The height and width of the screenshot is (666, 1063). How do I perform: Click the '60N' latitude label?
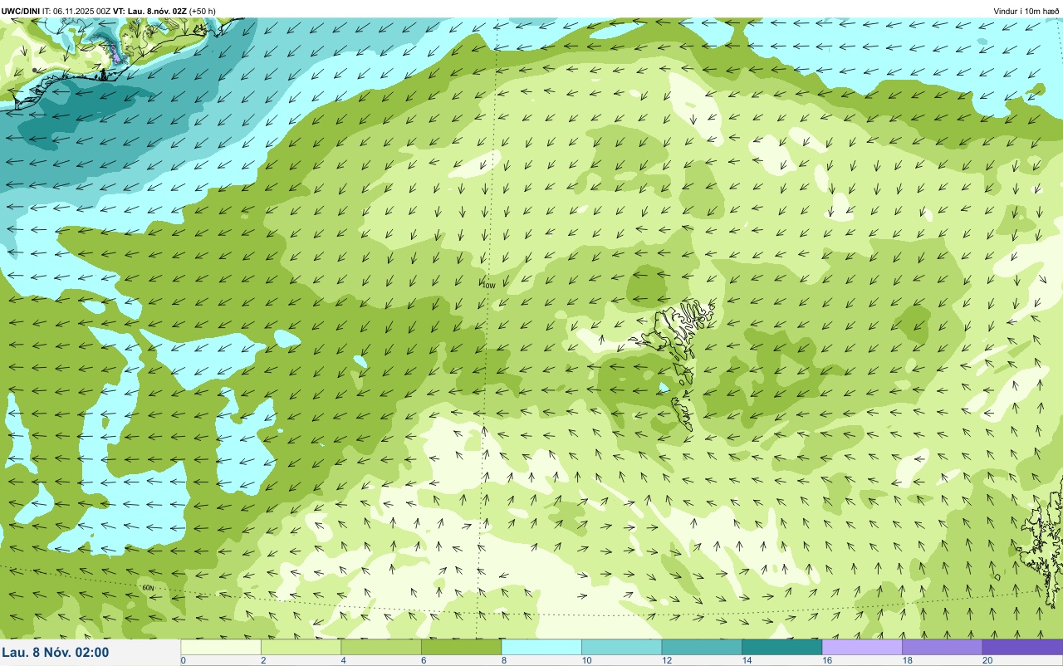[x=149, y=587]
